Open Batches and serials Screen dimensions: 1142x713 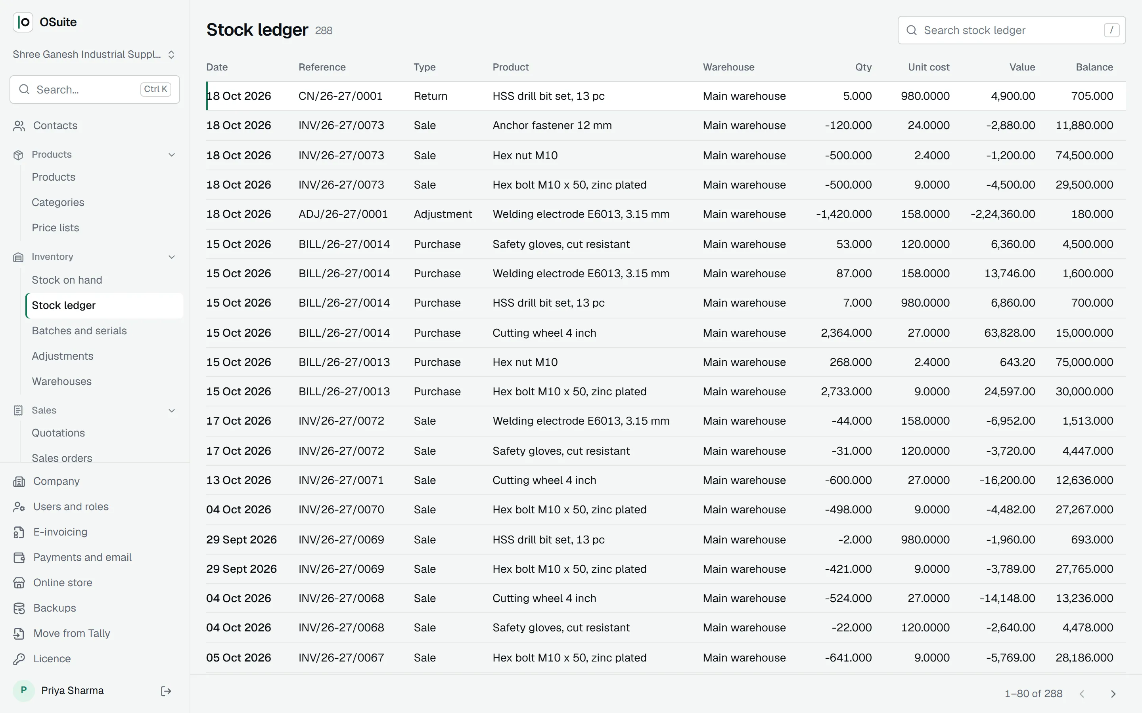click(x=104, y=331)
